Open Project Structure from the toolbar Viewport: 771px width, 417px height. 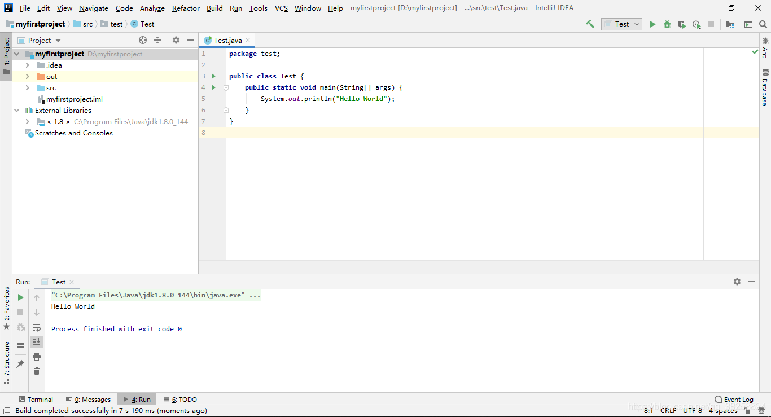pos(730,24)
